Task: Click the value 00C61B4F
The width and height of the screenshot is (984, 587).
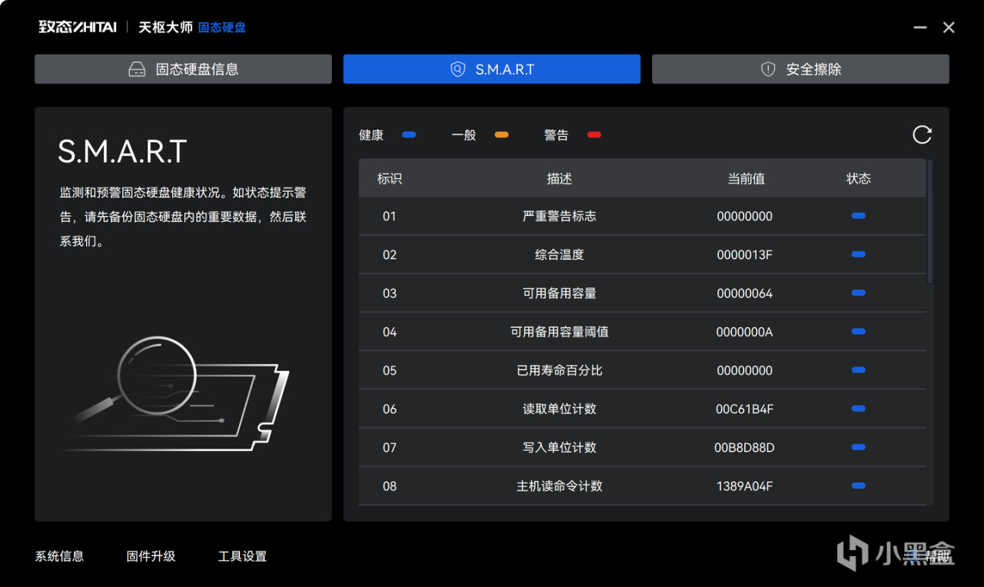Action: [745, 409]
